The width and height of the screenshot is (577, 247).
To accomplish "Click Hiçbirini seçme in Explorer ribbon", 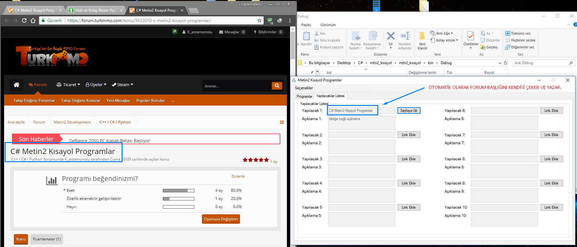I will (x=520, y=40).
